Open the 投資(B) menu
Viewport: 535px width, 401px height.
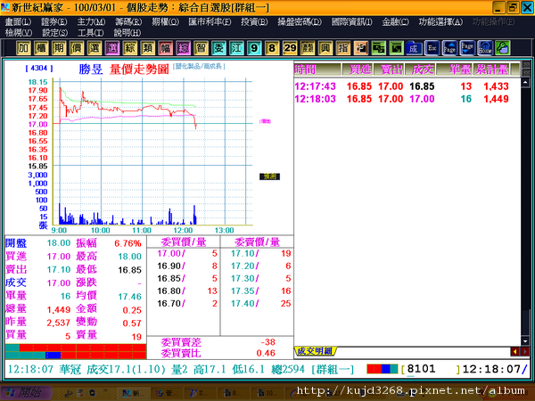pyautogui.click(x=254, y=21)
